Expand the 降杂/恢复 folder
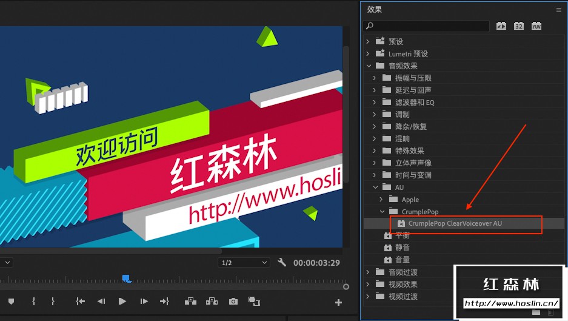The height and width of the screenshot is (321, 568). (x=374, y=127)
